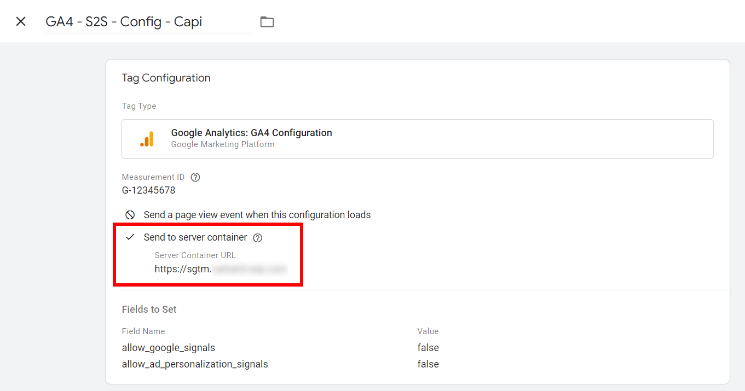745x391 pixels.
Task: Click the checkmark beside Send to server container
Action: (130, 237)
